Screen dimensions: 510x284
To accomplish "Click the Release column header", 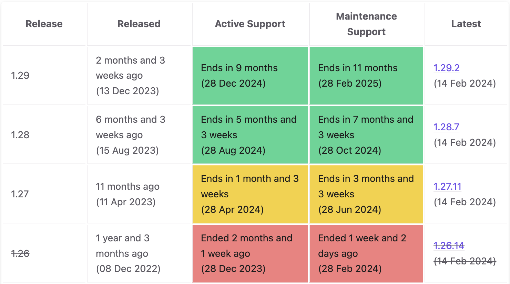I will tap(44, 24).
